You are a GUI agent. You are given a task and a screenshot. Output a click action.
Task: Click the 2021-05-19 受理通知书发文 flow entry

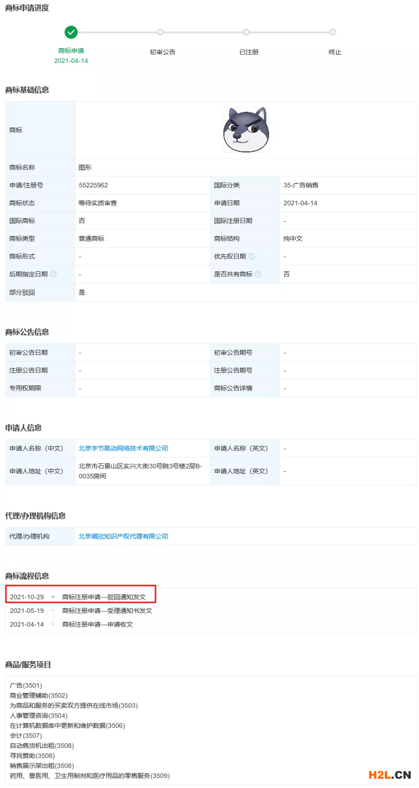tap(81, 611)
